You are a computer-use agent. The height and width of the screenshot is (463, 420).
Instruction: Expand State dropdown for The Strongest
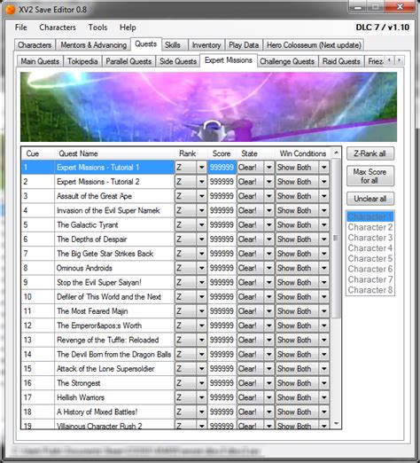(x=269, y=383)
